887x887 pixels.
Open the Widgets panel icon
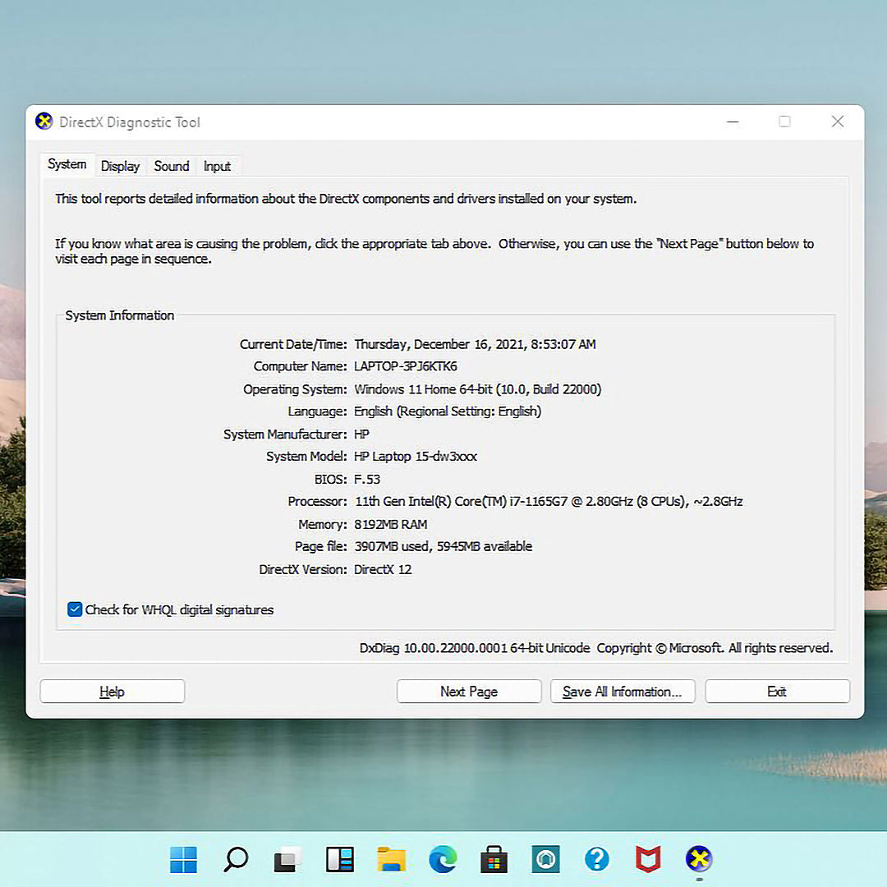click(x=339, y=859)
